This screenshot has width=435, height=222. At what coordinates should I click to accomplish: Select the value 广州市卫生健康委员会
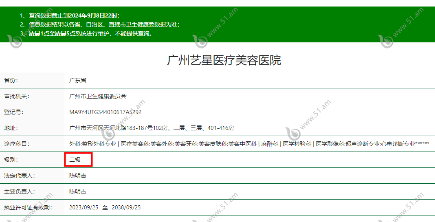tap(98, 96)
